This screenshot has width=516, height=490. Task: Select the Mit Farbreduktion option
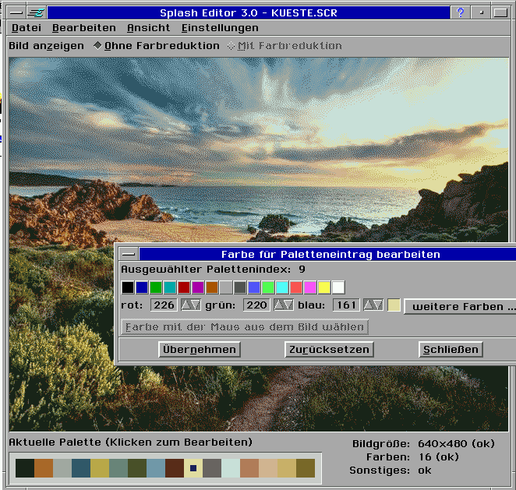(231, 46)
